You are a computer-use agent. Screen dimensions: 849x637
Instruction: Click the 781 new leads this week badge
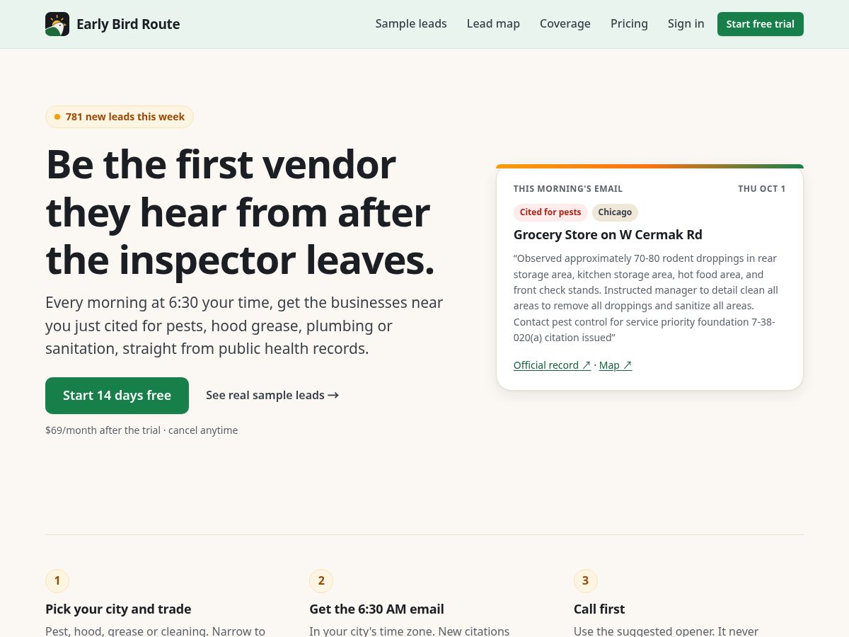point(120,117)
